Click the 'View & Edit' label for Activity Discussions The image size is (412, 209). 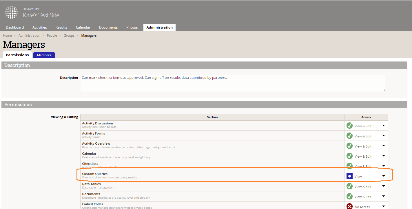[363, 126]
